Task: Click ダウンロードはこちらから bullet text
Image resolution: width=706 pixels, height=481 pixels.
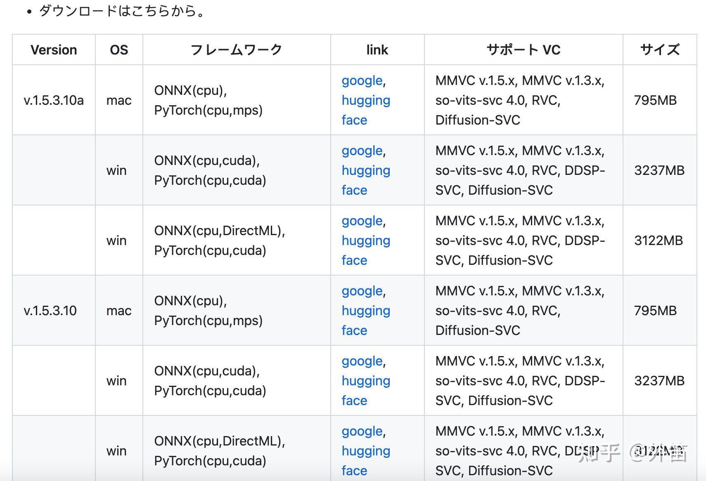Action: tap(122, 11)
